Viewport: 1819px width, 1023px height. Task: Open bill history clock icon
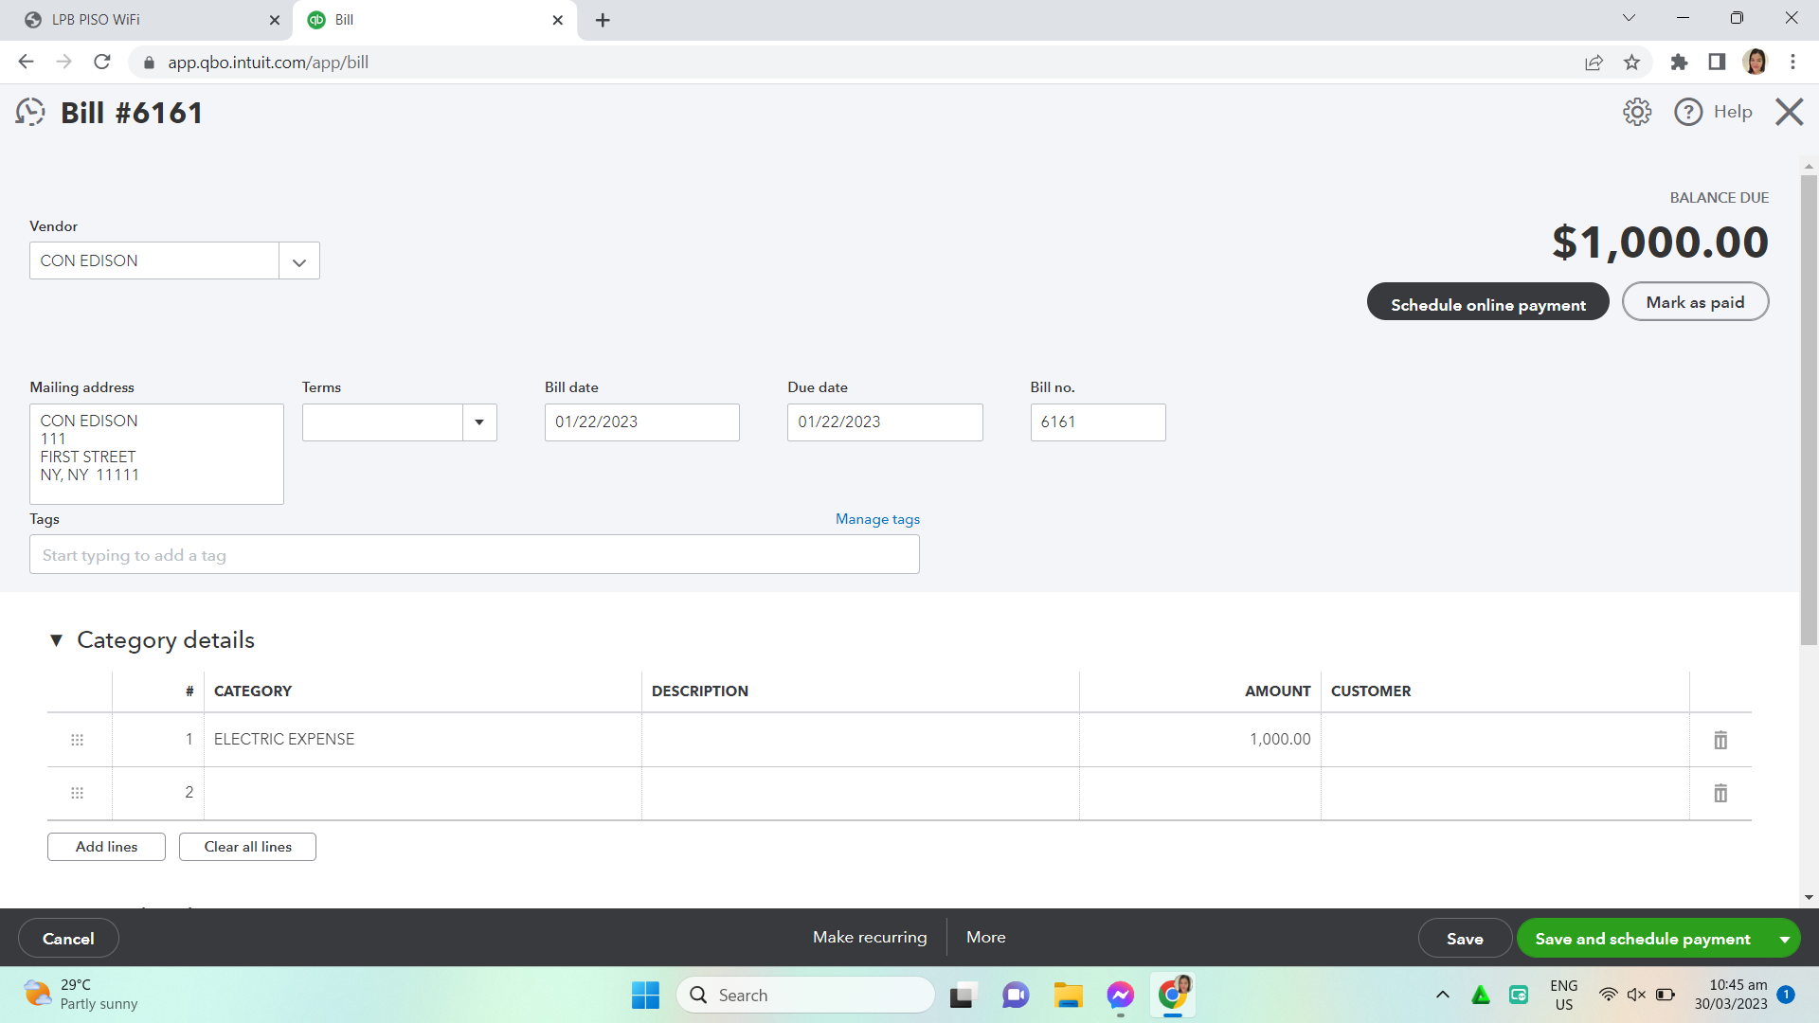30,112
